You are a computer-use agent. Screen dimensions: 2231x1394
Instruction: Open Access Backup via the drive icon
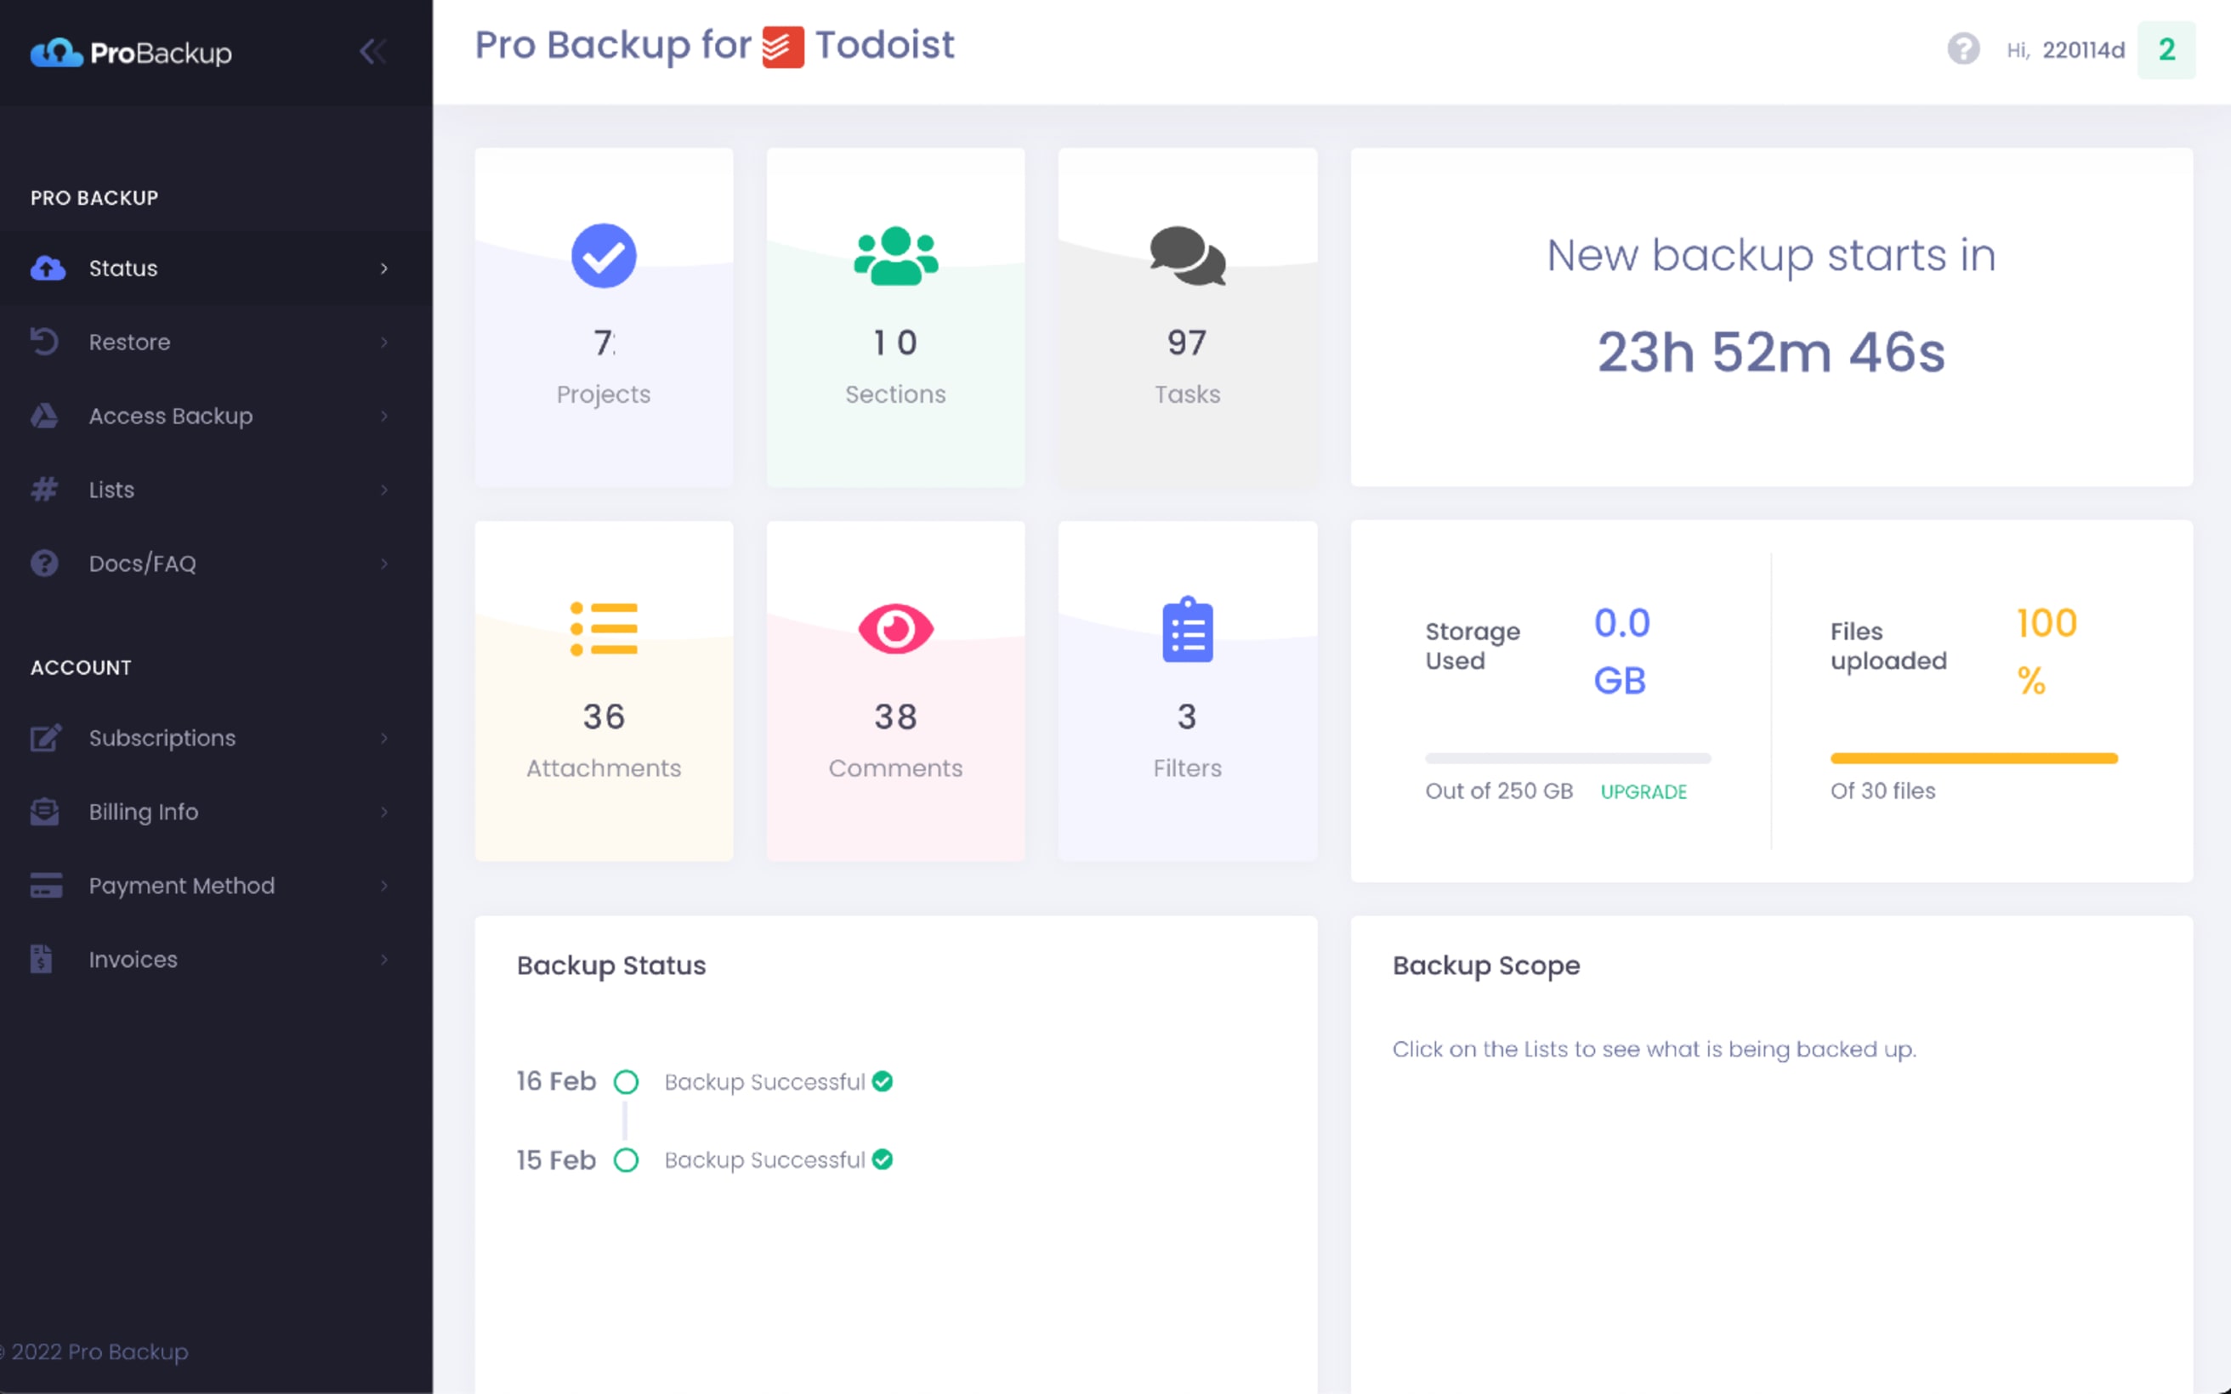[x=44, y=416]
